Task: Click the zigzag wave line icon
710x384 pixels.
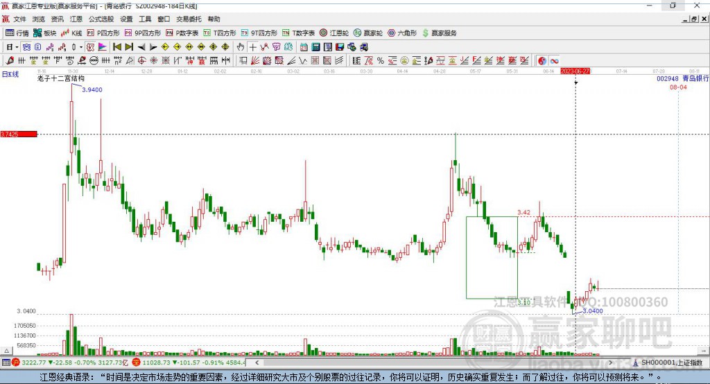Action: click(x=302, y=61)
